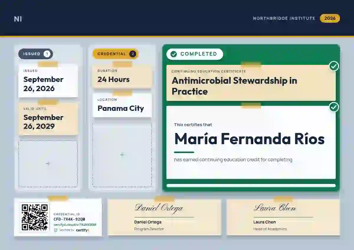Click the Panama City location value
This screenshot has width=354, height=250.
pyautogui.click(x=121, y=108)
